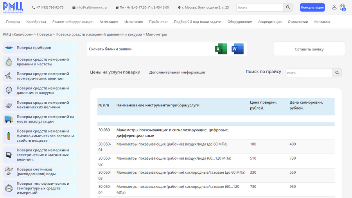
Task: Click the Word application form download icon
Action: 237,49
